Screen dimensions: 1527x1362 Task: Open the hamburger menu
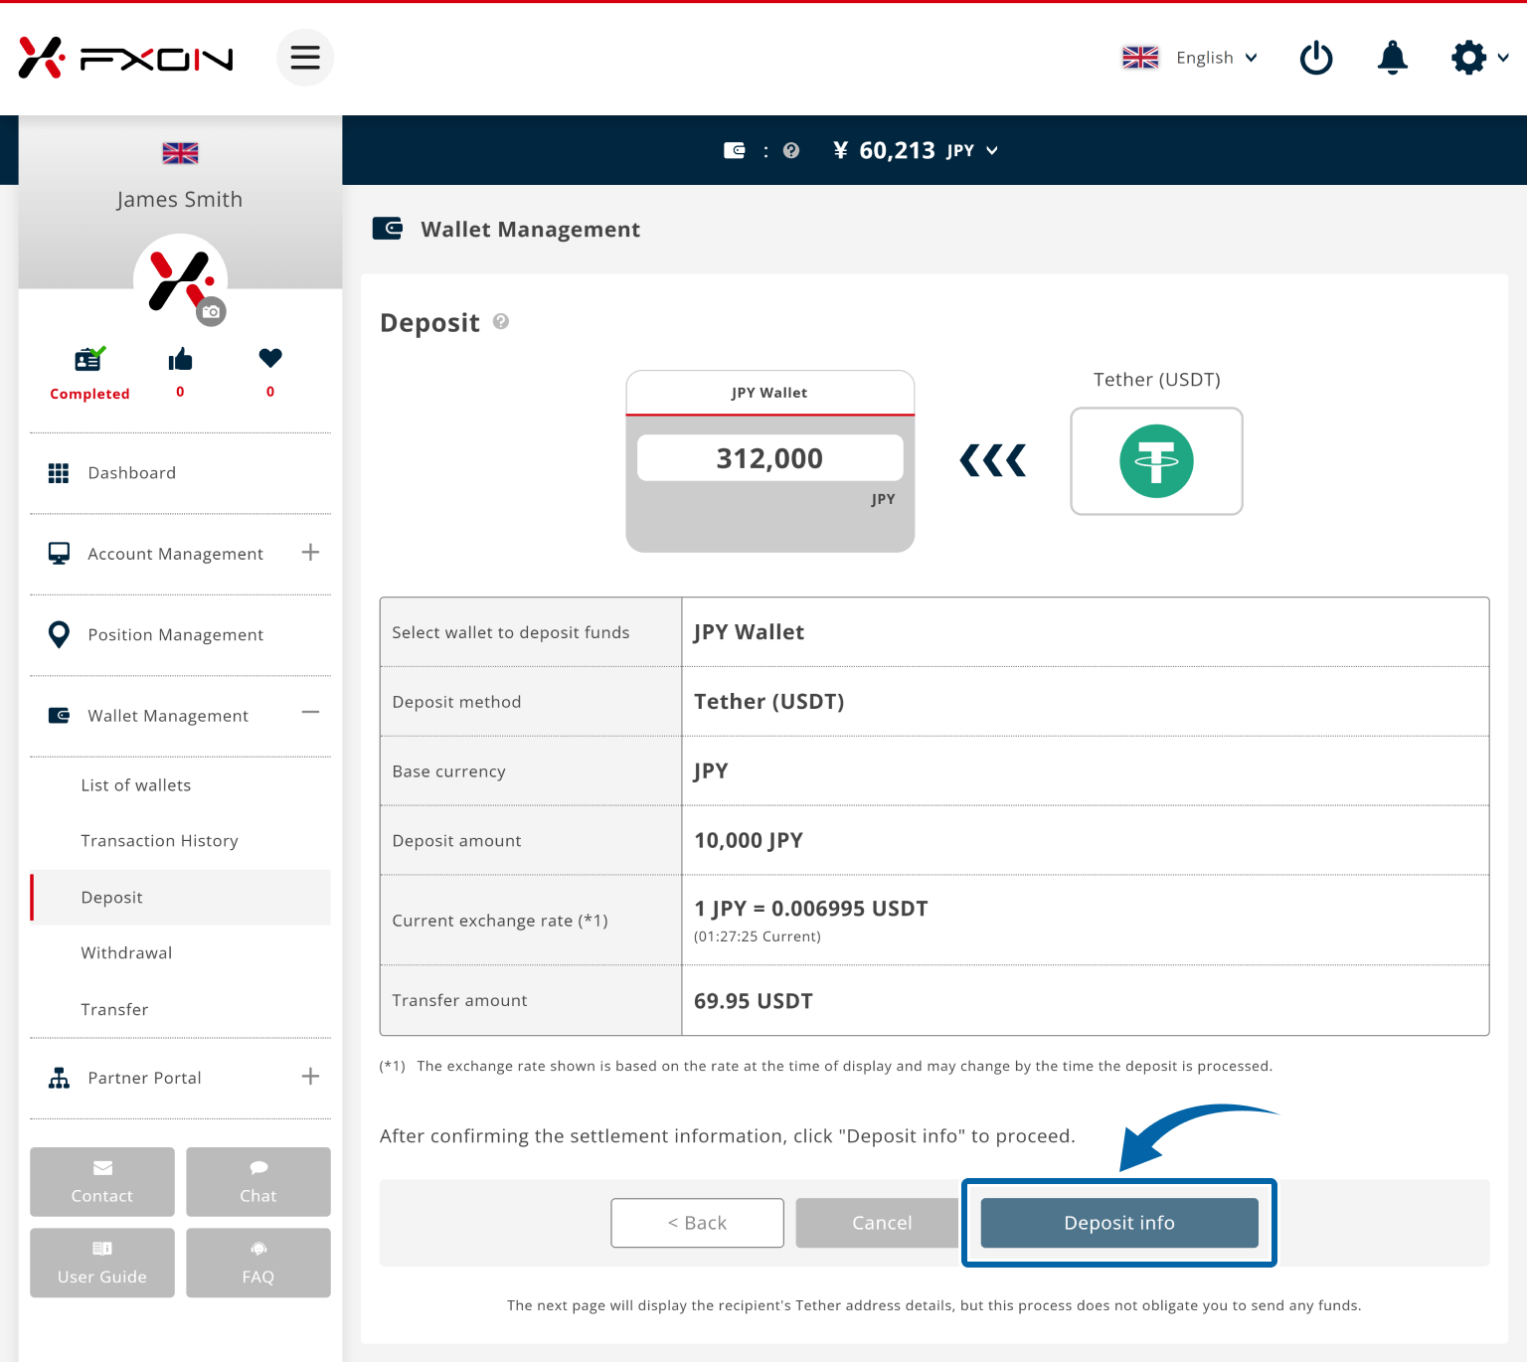click(x=305, y=58)
